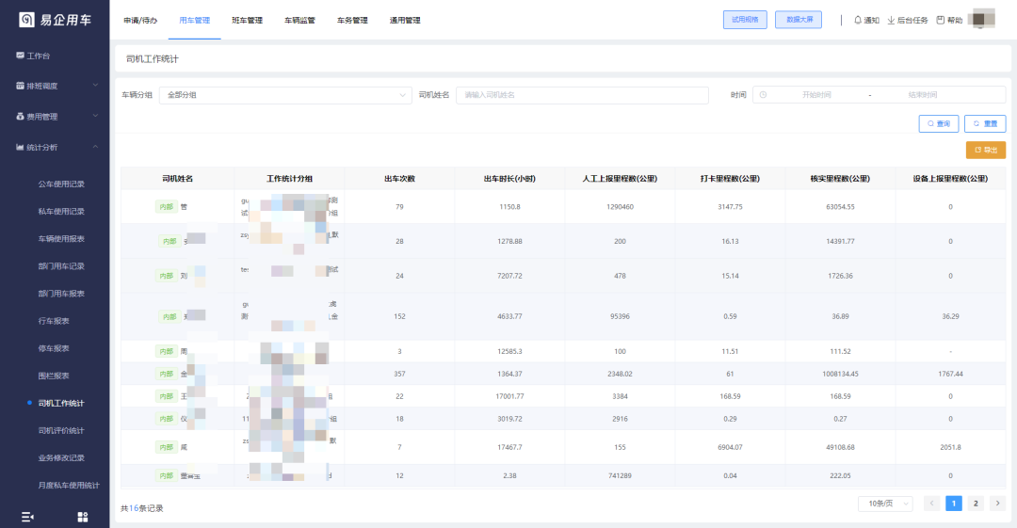
Task: Go to page 2 of results
Action: 976,504
